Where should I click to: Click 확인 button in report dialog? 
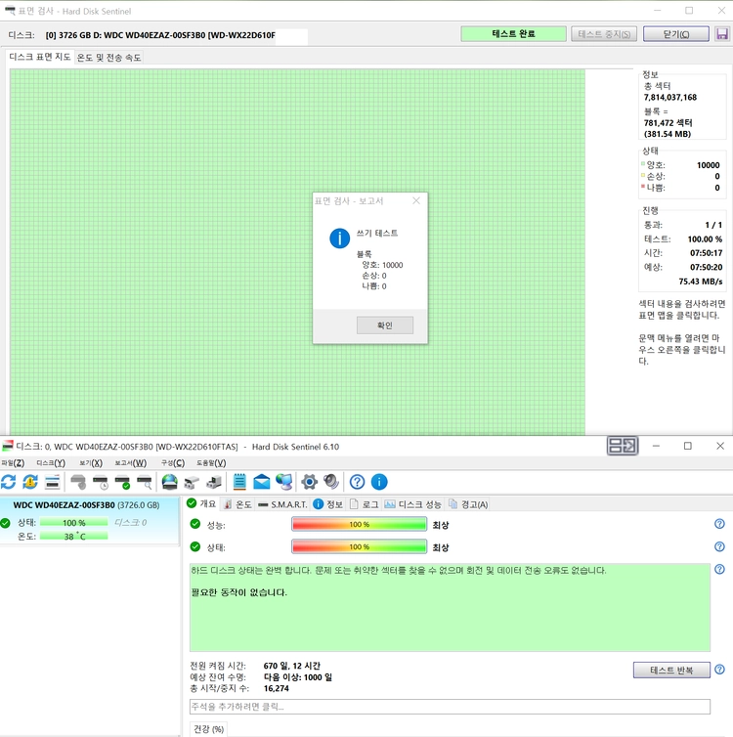coord(385,325)
